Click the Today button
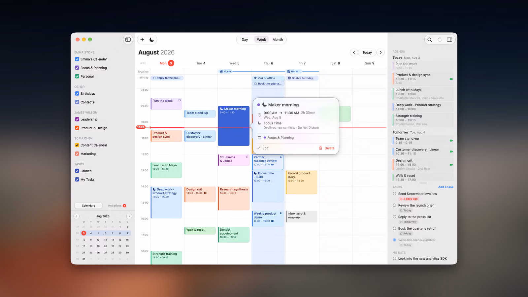The width and height of the screenshot is (528, 297). (367, 52)
